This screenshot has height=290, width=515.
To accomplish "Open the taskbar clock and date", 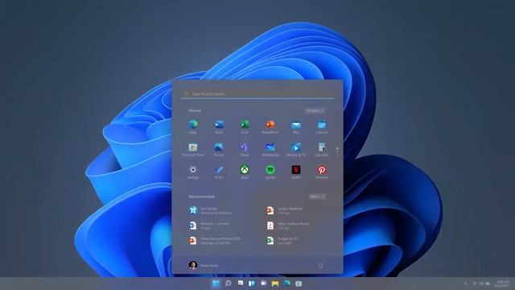I will click(503, 284).
